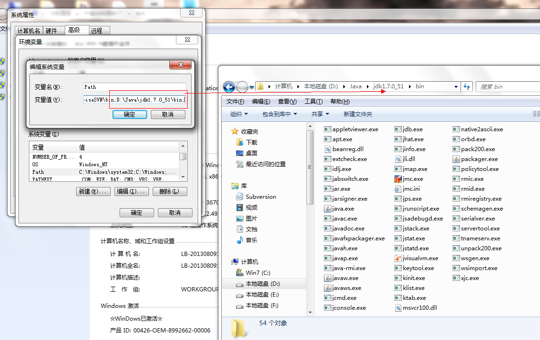
Task: Click 确定 in edit system variable dialog
Action: (x=129, y=115)
